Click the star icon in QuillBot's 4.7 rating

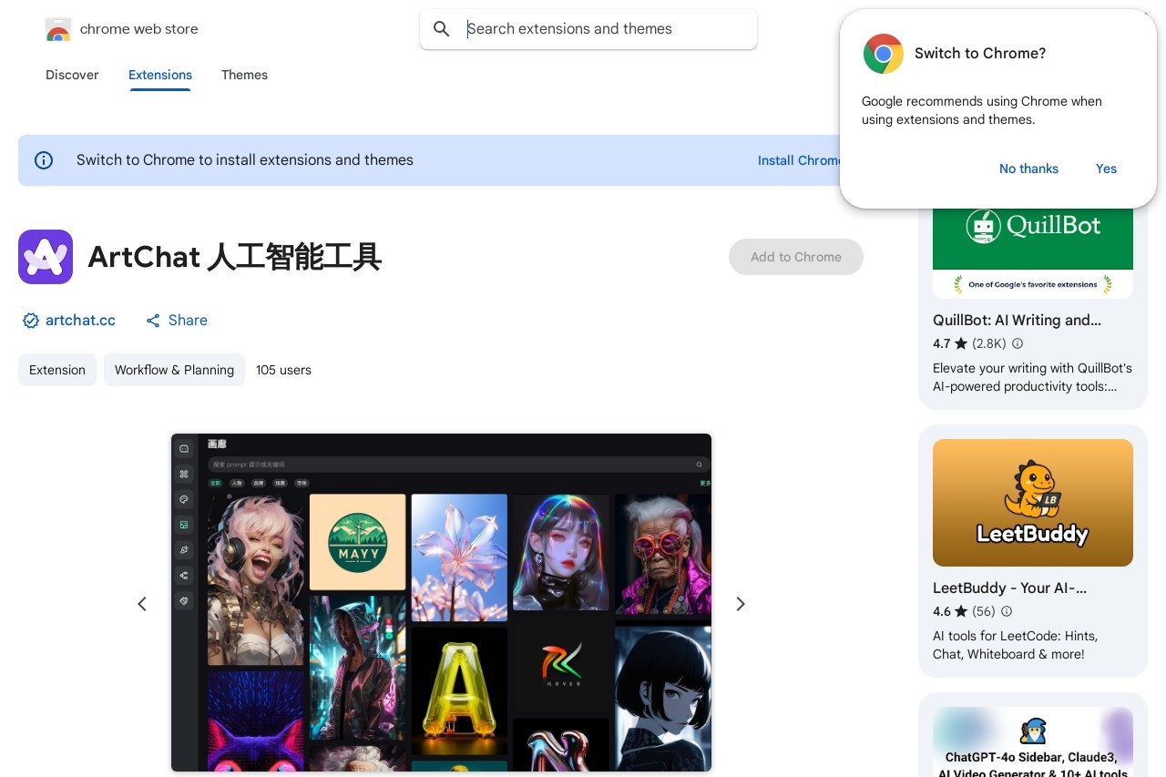coord(961,343)
